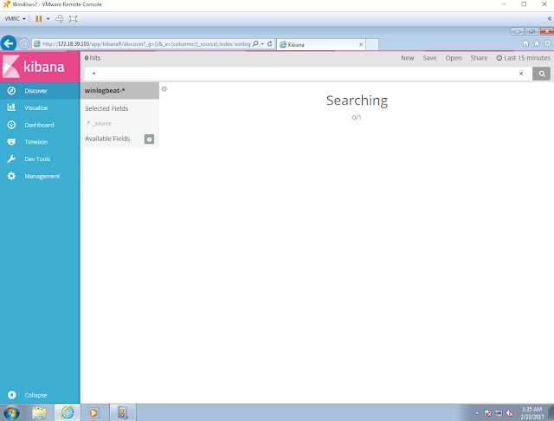Open Windows Media Player from the taskbar
This screenshot has width=554, height=421.
(94, 412)
